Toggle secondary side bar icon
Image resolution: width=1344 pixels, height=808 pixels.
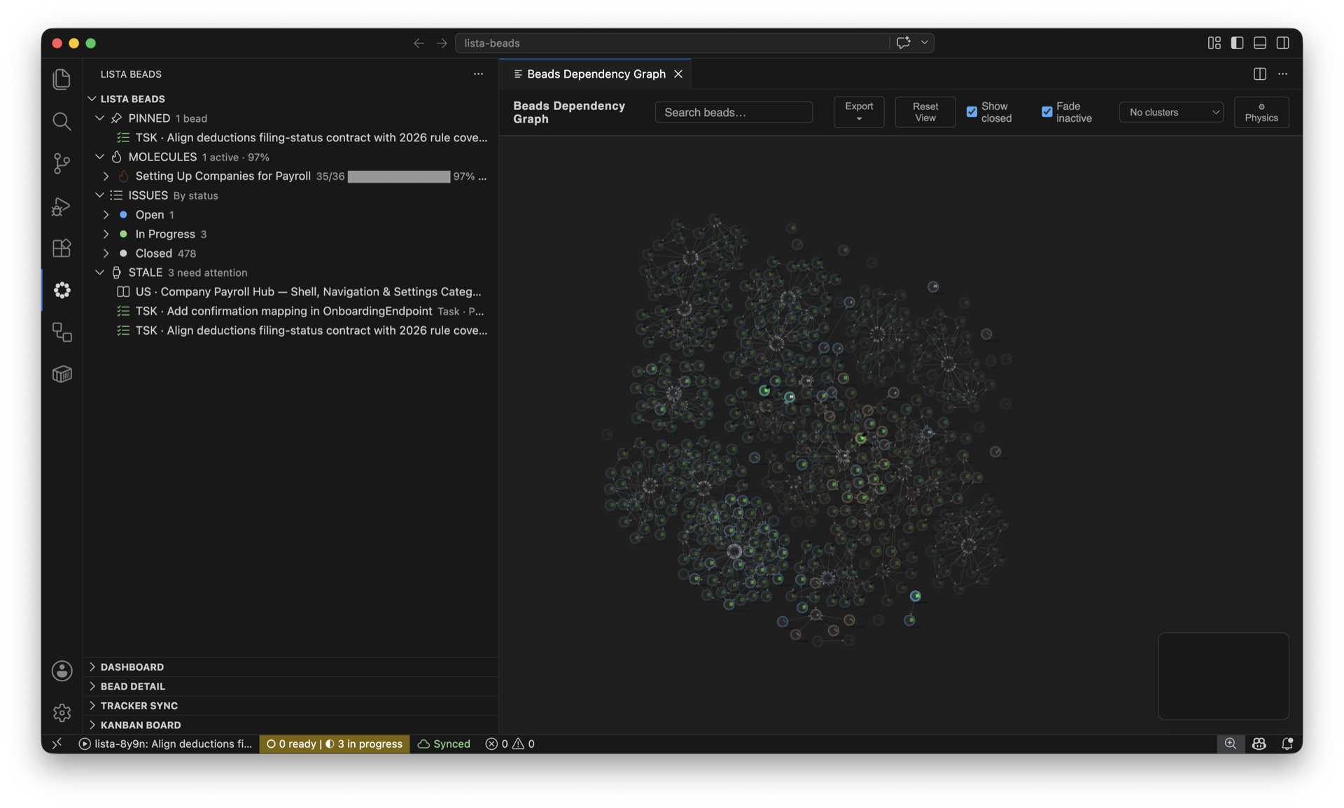[x=1282, y=43]
